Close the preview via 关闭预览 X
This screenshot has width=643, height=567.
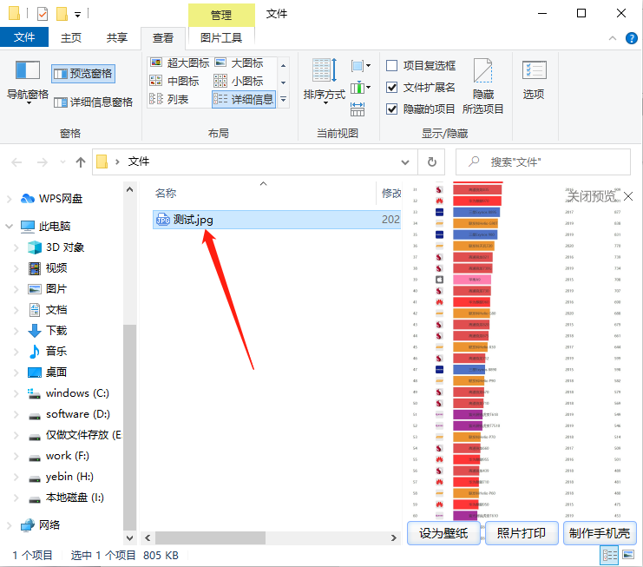(628, 196)
